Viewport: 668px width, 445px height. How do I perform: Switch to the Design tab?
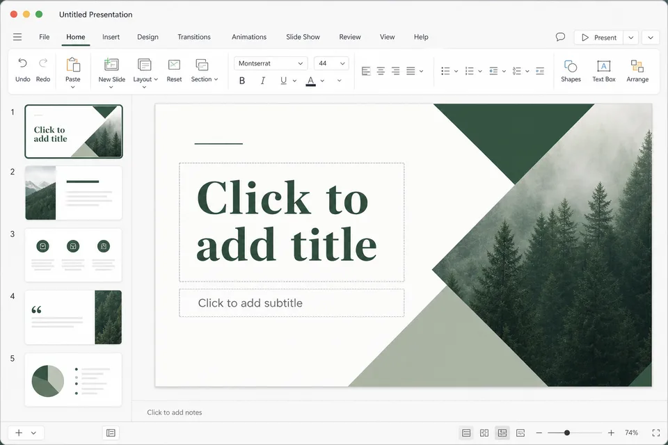148,37
